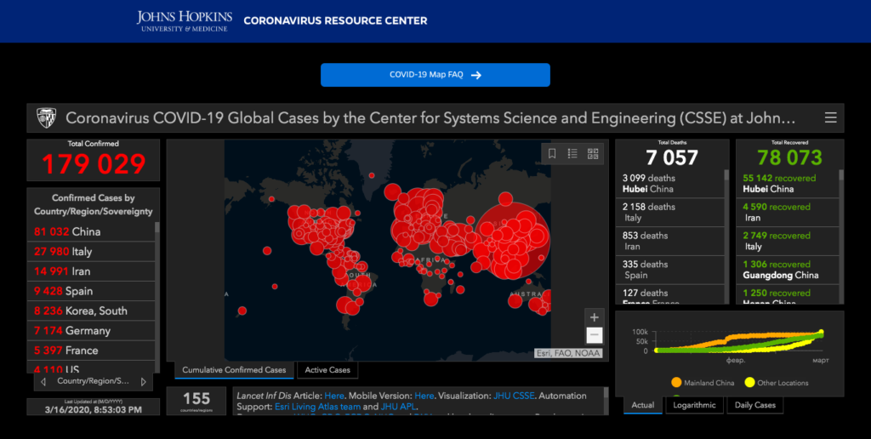871x439 pixels.
Task: Click Total Recovered 78 073 figure
Action: pyautogui.click(x=790, y=157)
